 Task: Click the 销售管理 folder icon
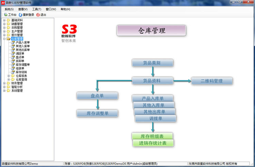(x=8, y=24)
